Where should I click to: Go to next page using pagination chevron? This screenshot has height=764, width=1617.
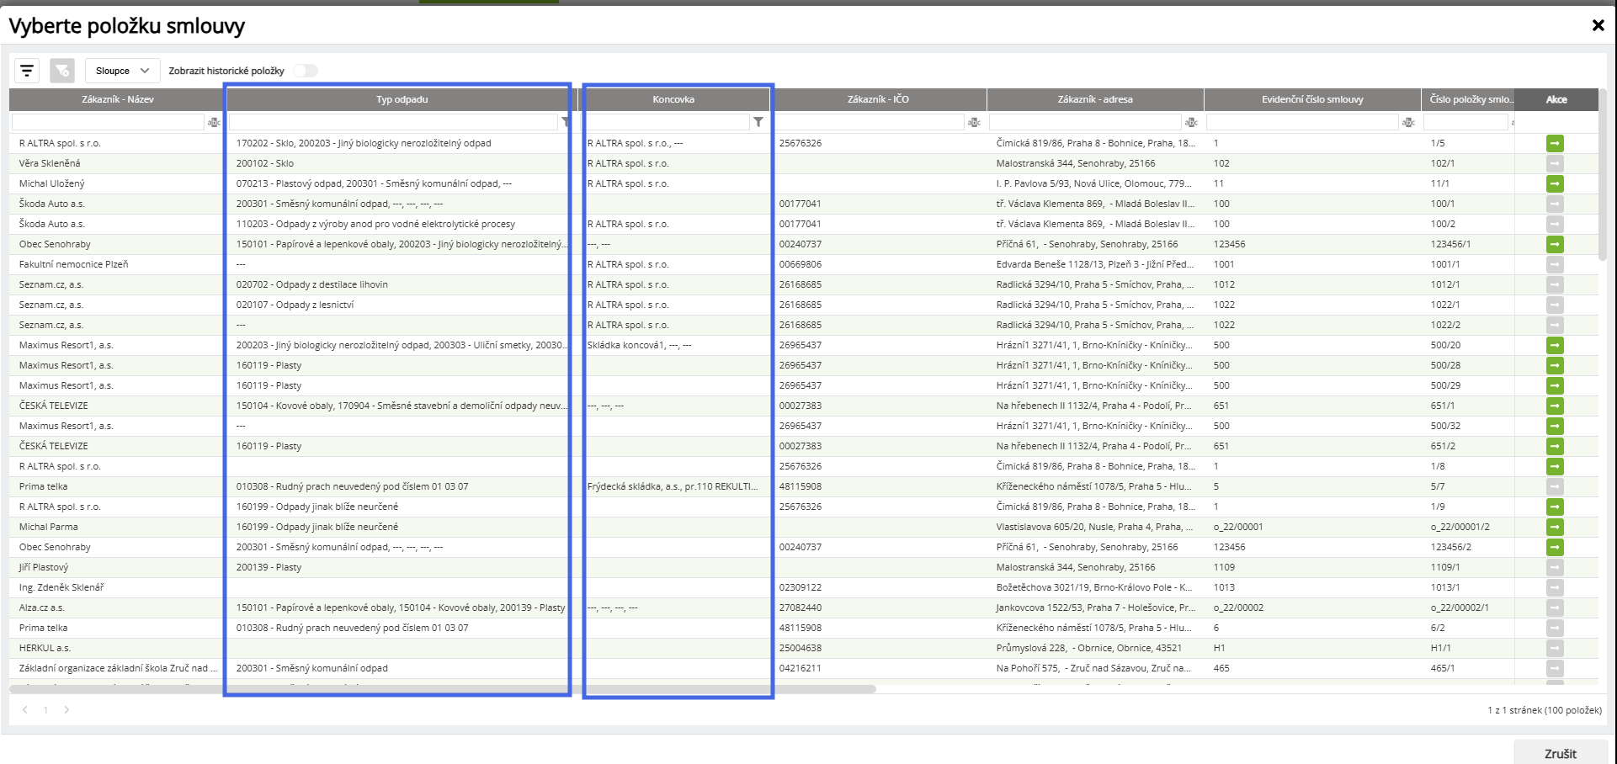point(66,710)
